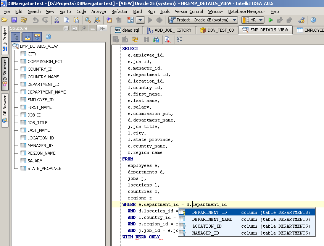Click the checklist options icon in editor toolbar

(x=179, y=39)
